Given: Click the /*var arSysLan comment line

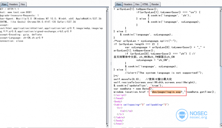Looking at the screenshot, I should [145, 41].
